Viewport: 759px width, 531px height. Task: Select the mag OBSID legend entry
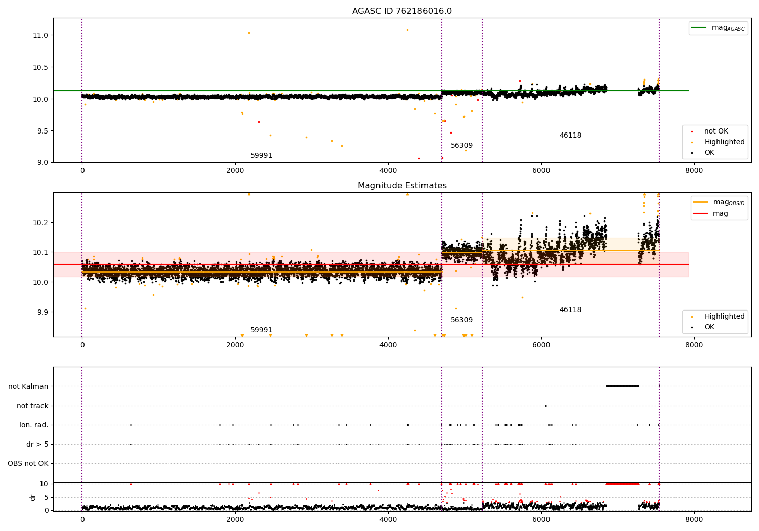[719, 202]
